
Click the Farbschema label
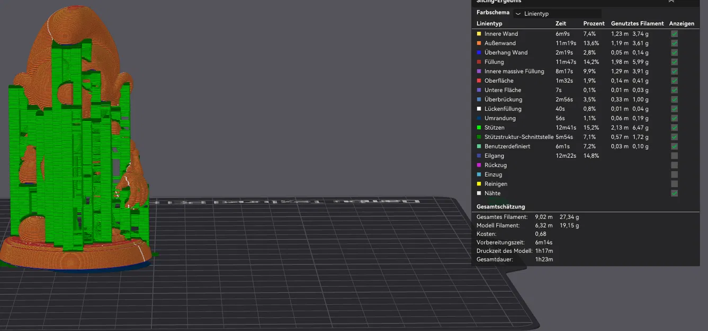click(x=493, y=13)
